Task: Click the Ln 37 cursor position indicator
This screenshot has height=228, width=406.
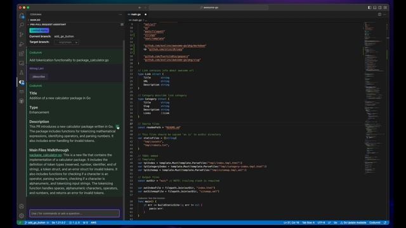Action: click(291, 222)
